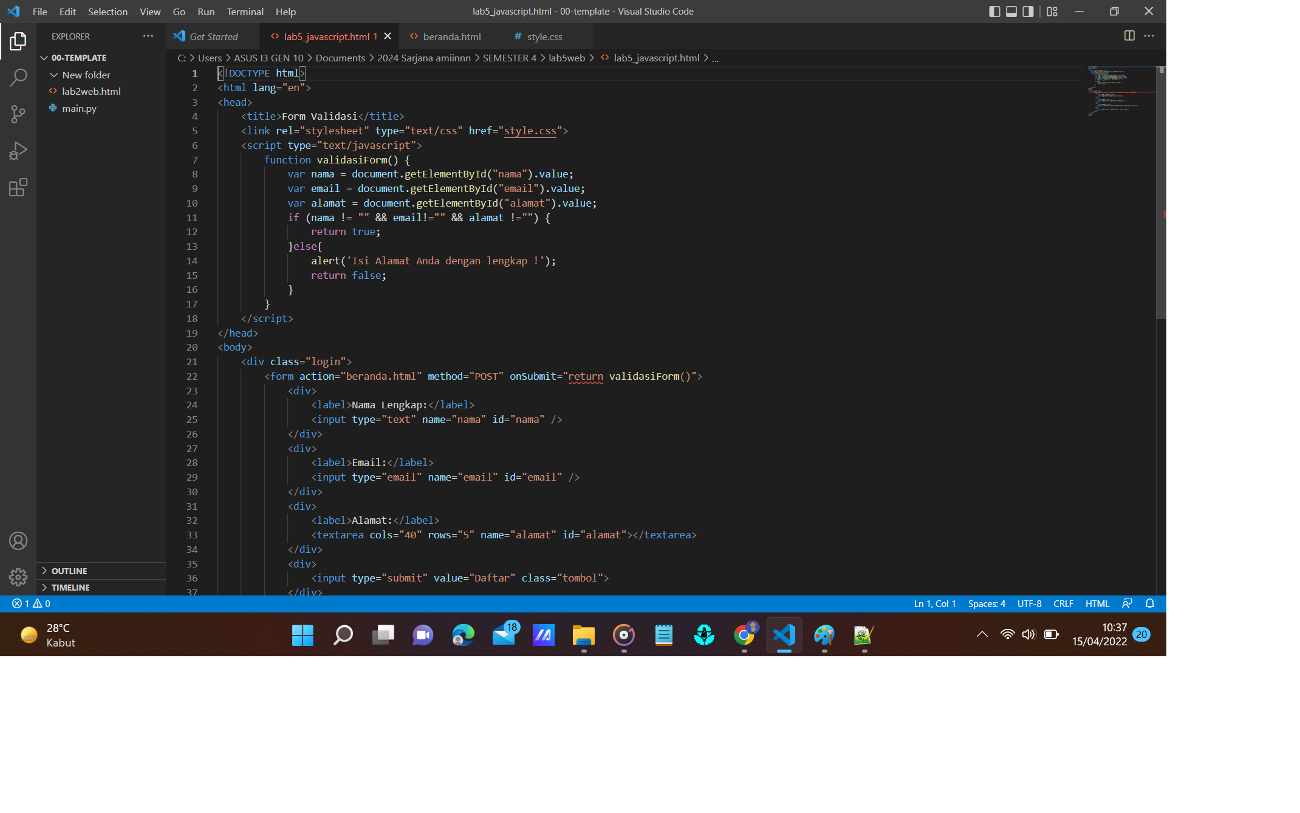Viewport: 1300px width, 813px height.
Task: Open the Manage gear menu
Action: tap(18, 577)
